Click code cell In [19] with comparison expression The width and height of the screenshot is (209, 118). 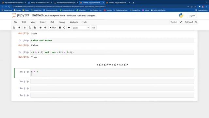[112, 52]
